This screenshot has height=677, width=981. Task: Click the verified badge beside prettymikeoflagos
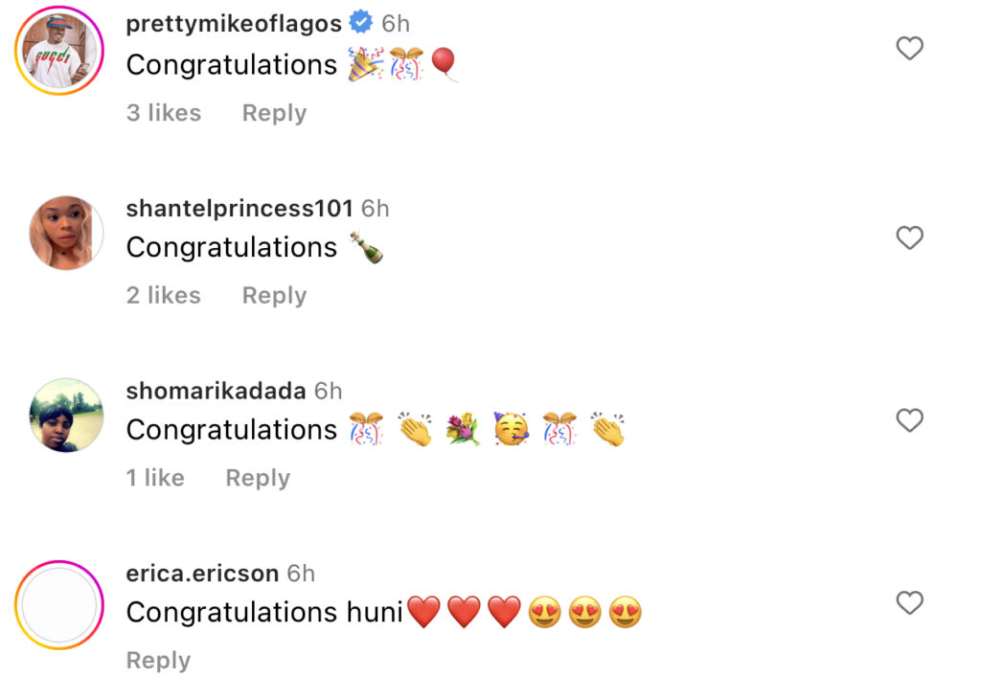pos(361,23)
